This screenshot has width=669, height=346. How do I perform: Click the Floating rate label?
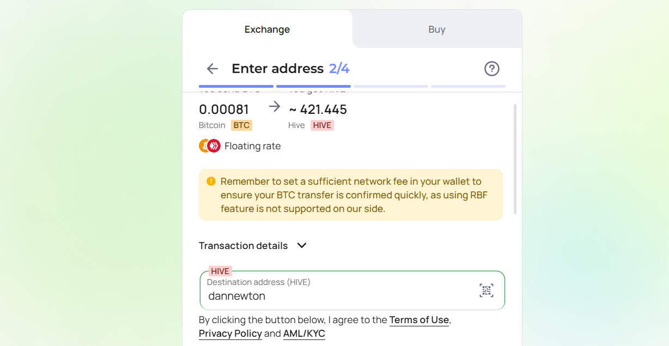click(x=253, y=146)
